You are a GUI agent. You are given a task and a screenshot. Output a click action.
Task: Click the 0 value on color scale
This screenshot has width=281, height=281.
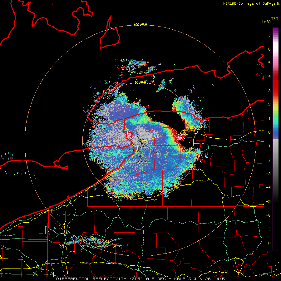(x=269, y=132)
